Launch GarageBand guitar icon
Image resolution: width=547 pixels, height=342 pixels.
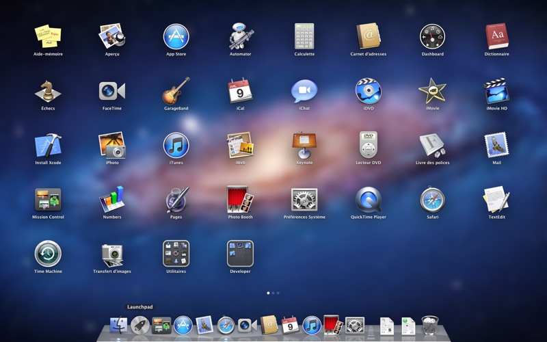tap(176, 91)
